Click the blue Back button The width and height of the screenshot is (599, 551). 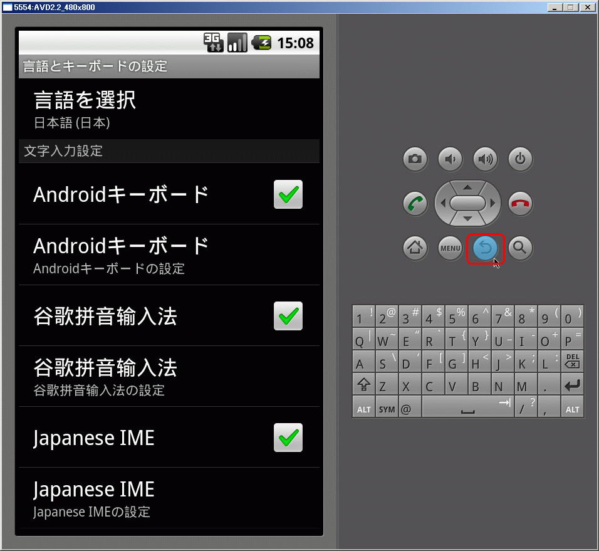tap(485, 248)
